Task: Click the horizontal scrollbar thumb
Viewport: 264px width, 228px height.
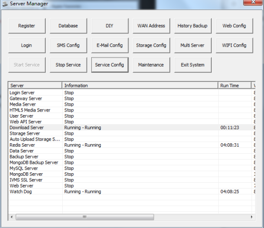Action: pos(85,217)
